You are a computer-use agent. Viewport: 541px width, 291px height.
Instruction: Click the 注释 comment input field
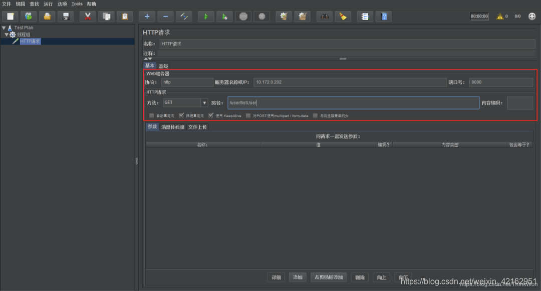(x=347, y=53)
